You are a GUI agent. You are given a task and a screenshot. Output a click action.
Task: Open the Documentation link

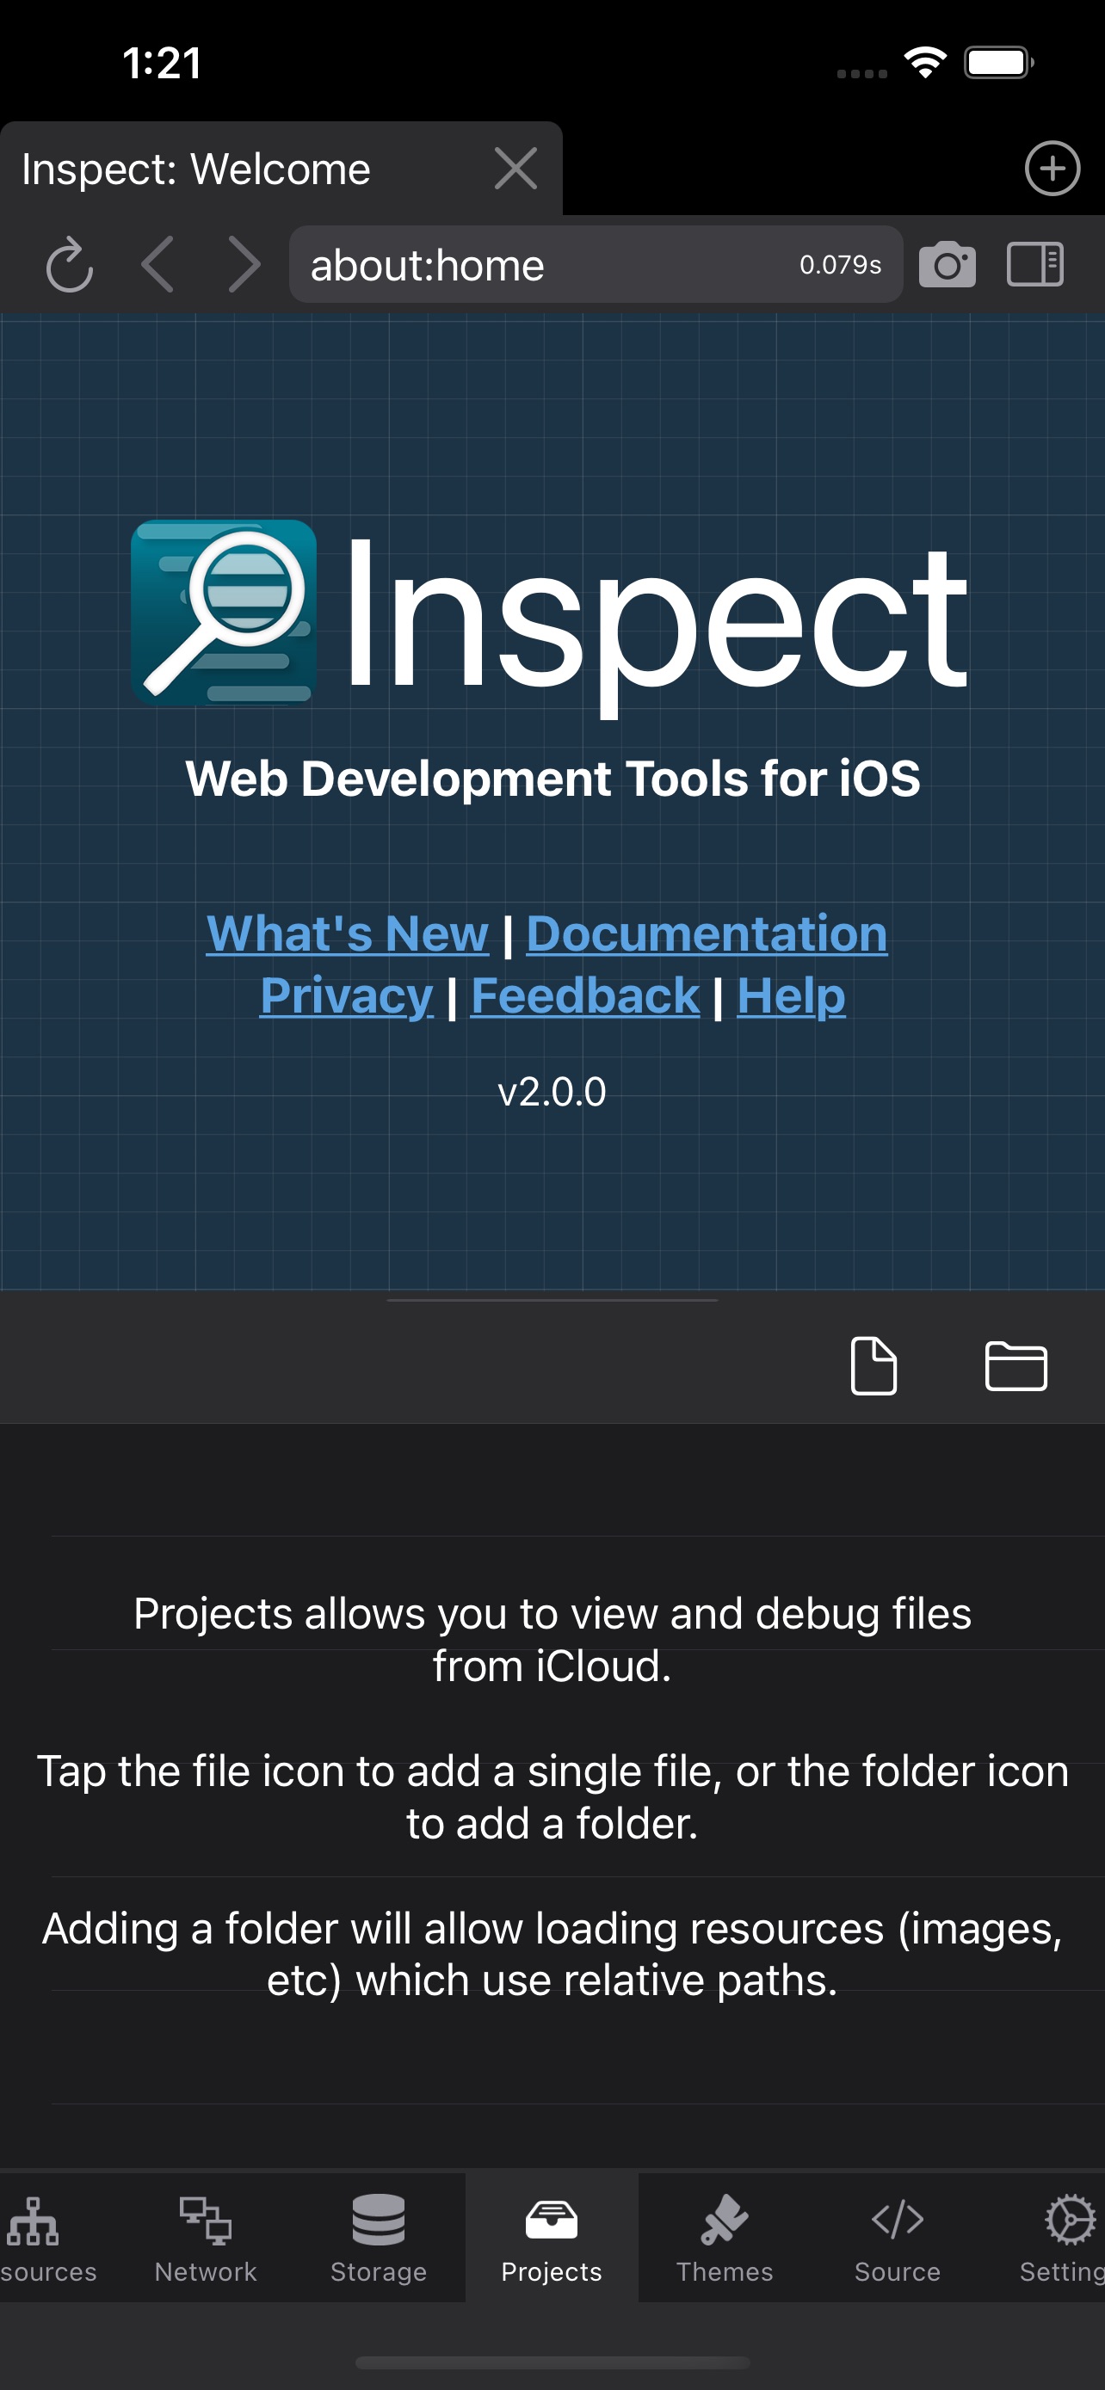707,933
